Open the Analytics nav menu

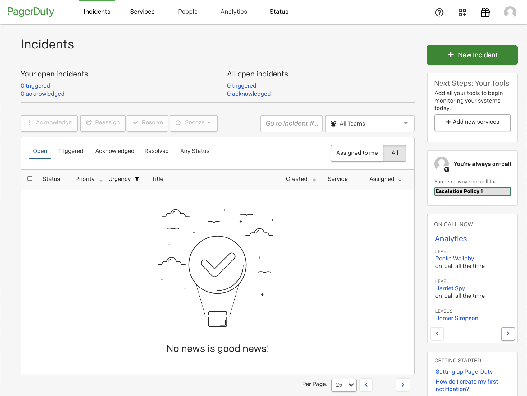coord(234,12)
